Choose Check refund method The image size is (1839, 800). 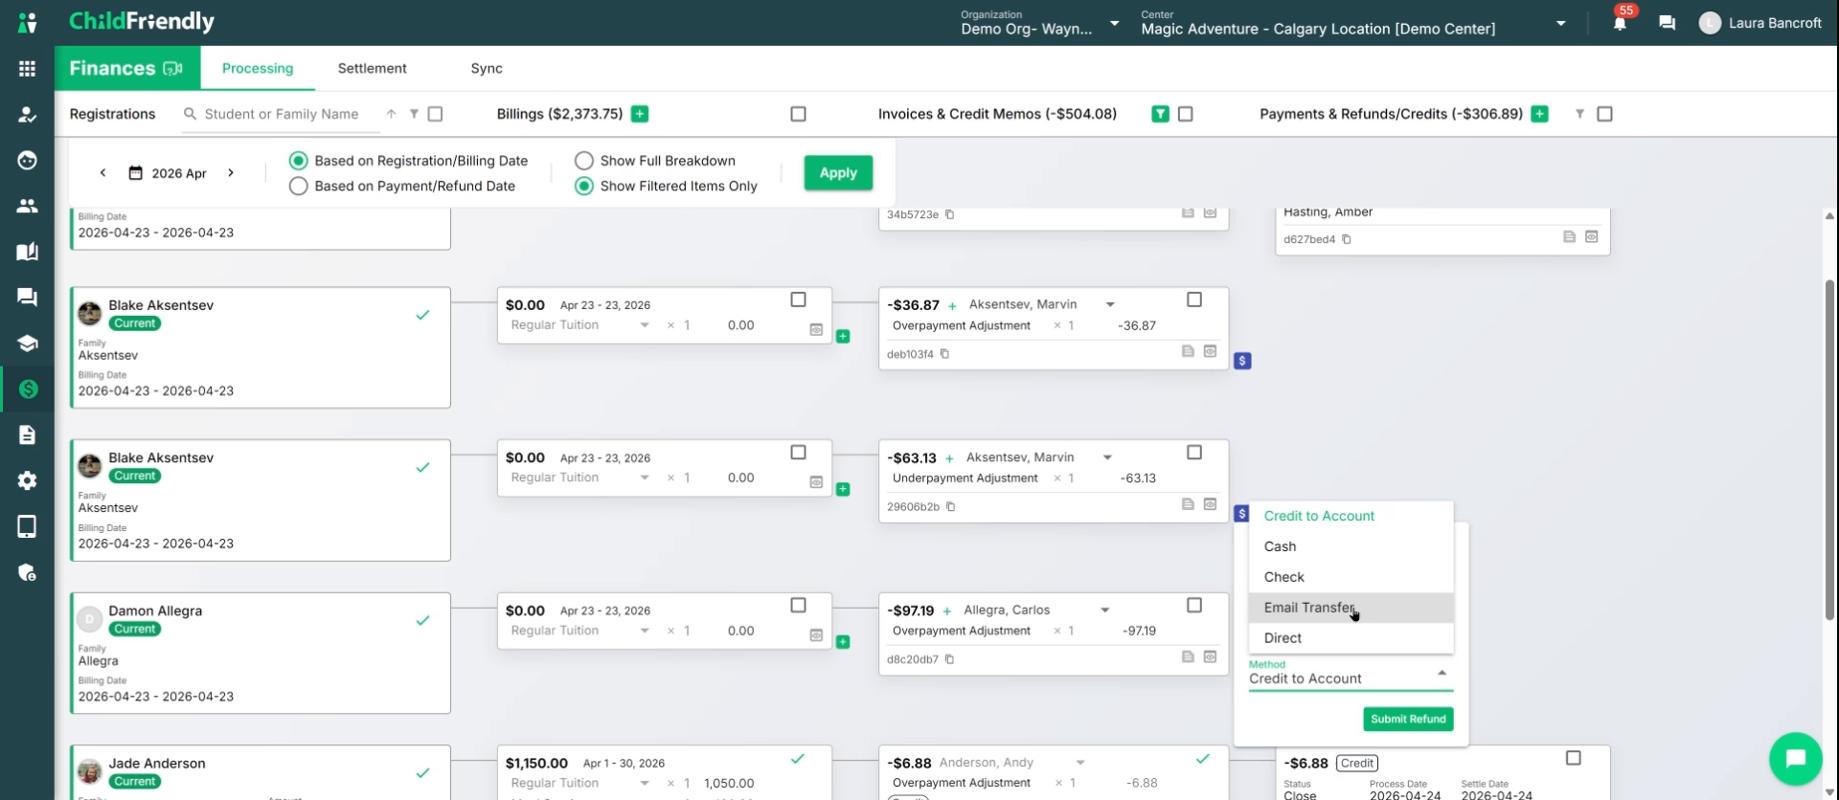1351,577
